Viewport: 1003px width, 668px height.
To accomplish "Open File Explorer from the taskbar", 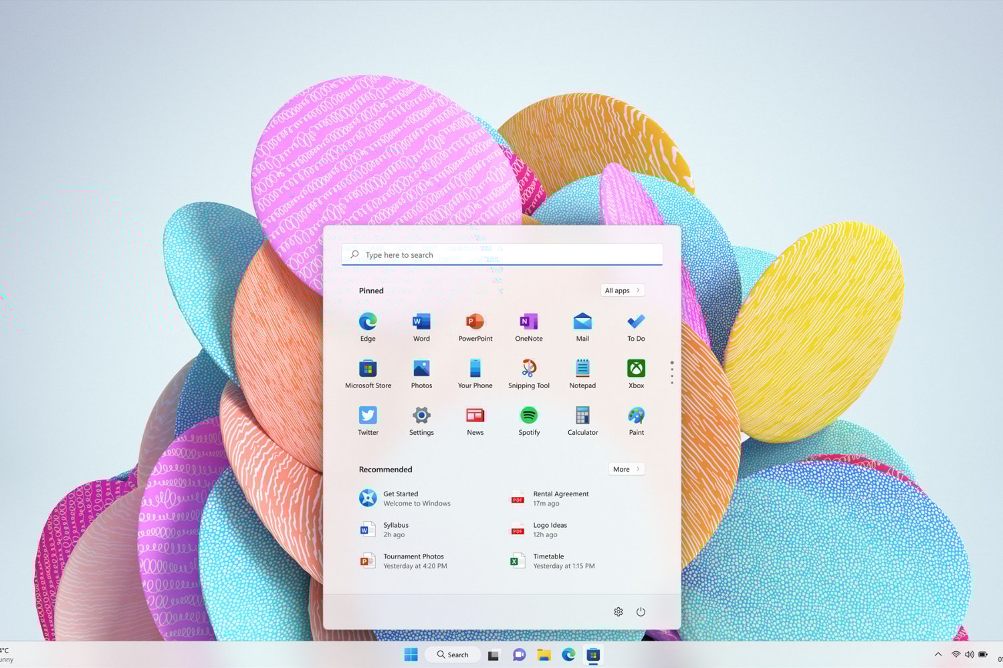I will pos(544,655).
